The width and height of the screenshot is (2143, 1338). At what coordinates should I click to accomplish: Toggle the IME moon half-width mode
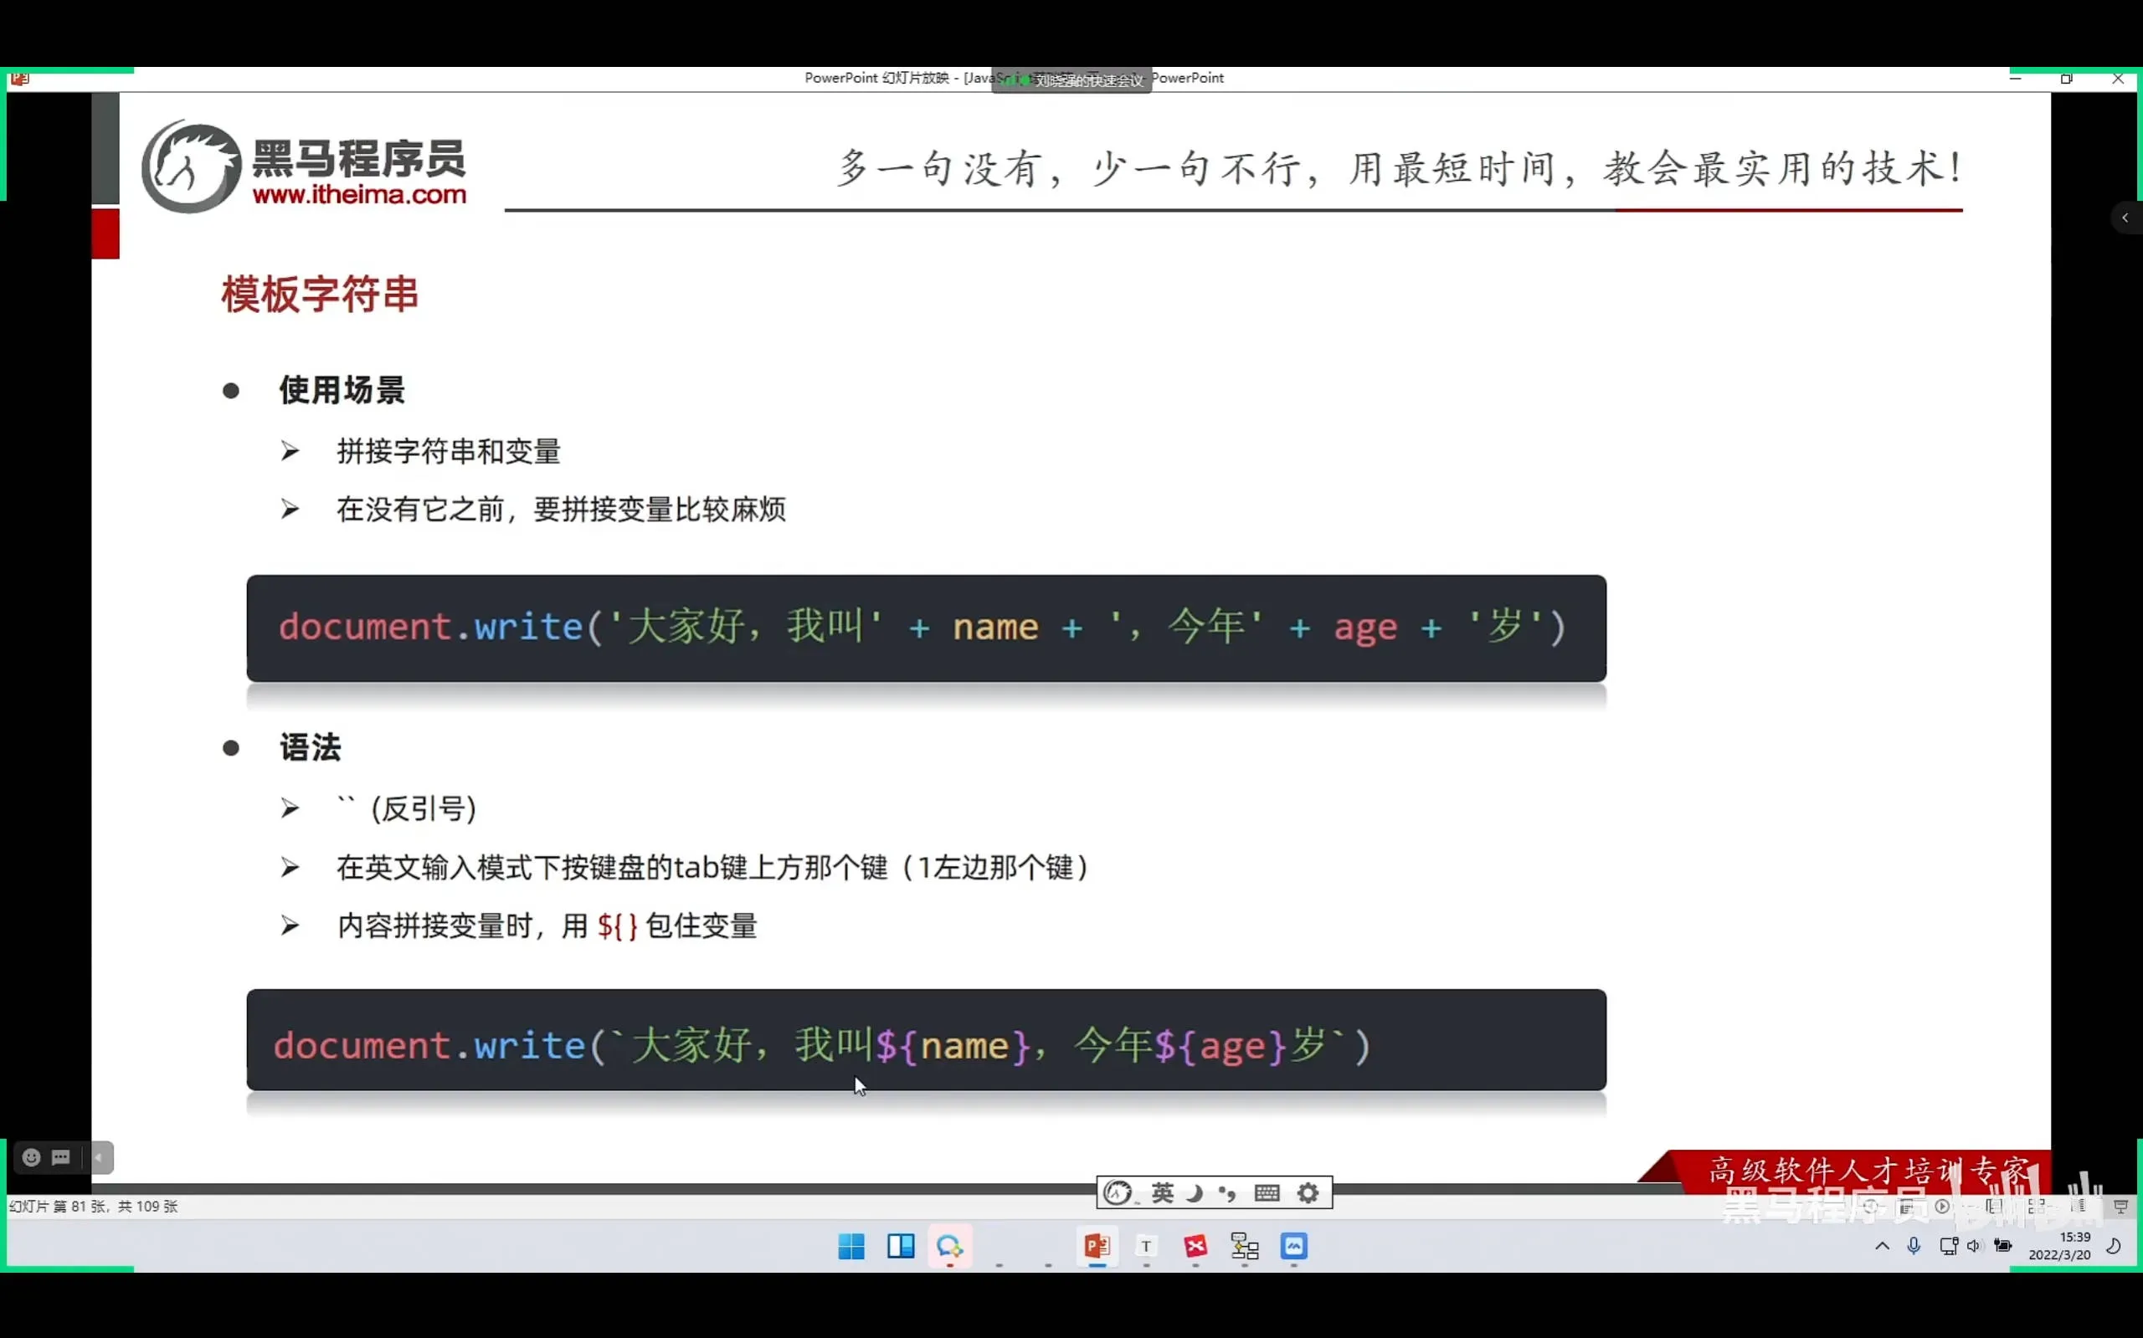1194,1193
